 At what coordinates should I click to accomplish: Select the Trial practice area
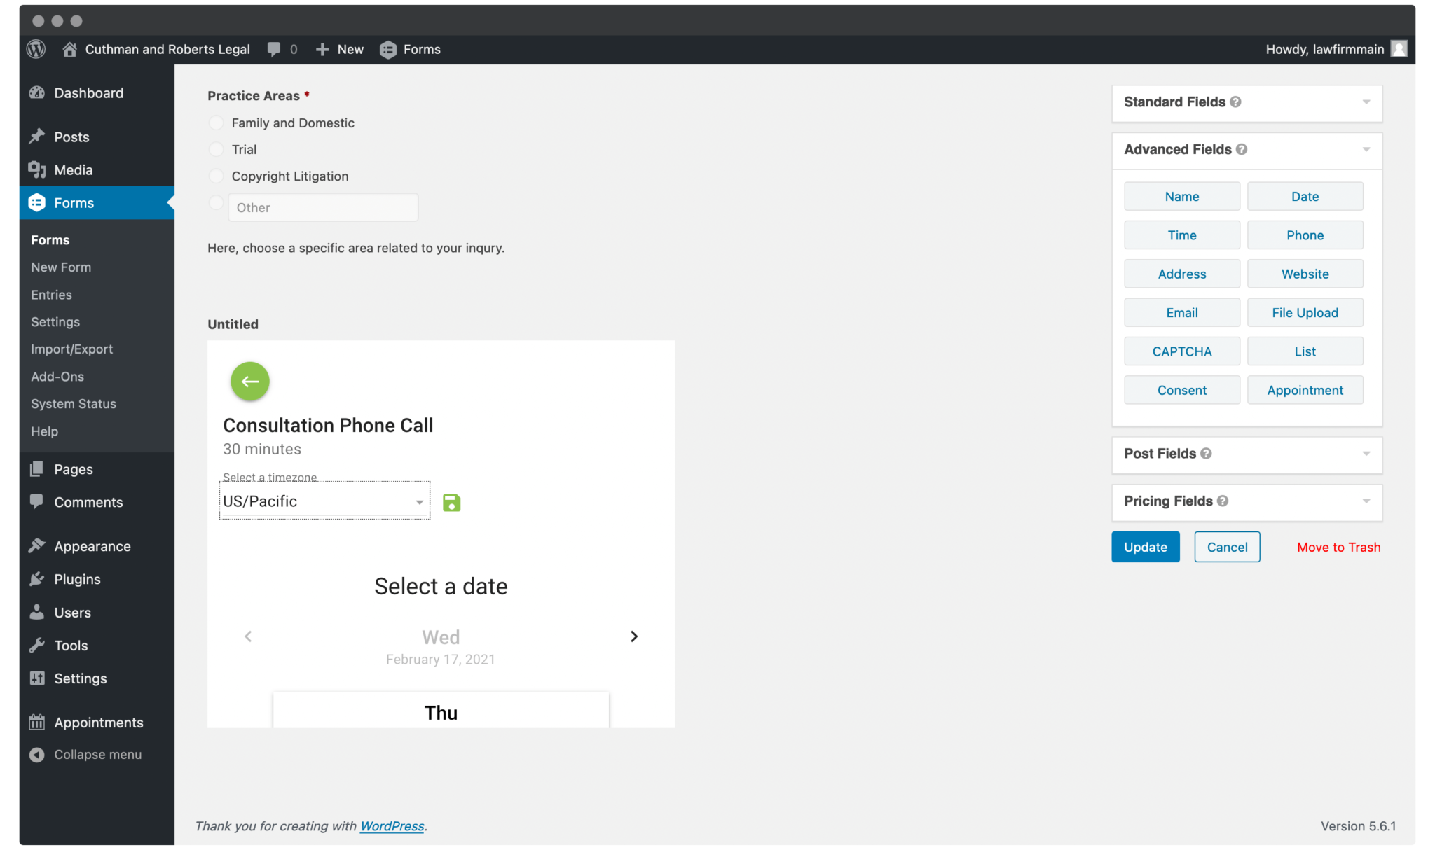(216, 149)
